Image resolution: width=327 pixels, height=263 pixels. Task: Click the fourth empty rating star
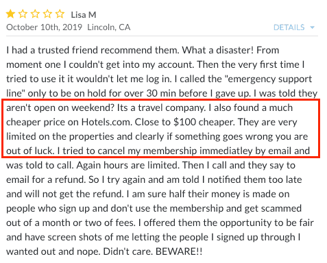[47, 14]
